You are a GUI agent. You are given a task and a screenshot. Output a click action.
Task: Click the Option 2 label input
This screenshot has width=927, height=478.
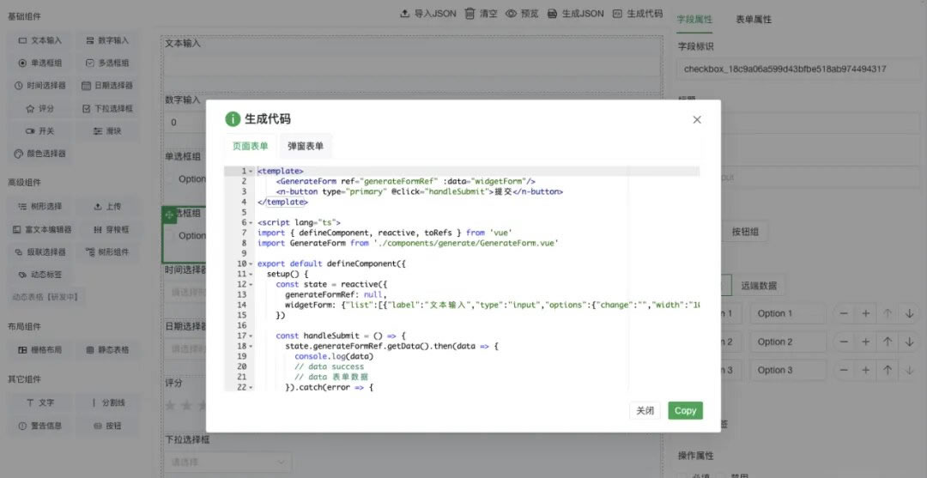[788, 342]
